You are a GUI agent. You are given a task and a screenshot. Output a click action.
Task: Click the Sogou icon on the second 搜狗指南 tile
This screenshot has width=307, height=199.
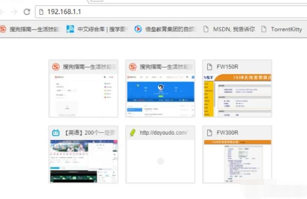(x=133, y=67)
